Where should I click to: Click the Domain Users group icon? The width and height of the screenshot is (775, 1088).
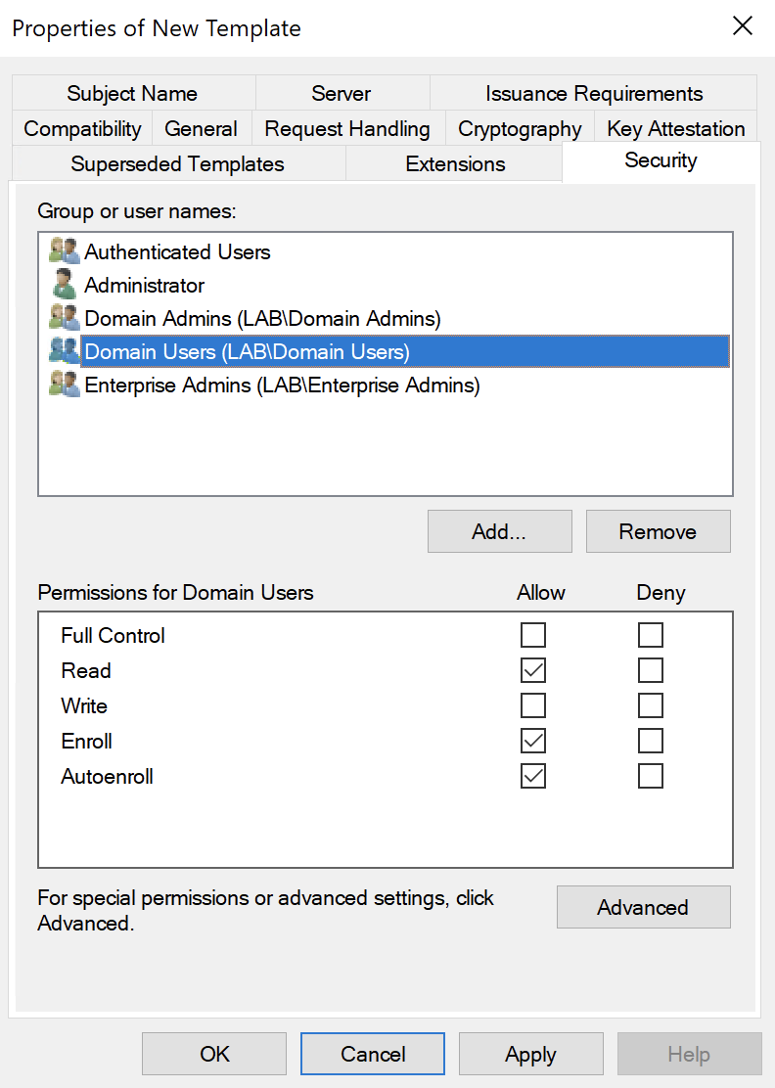coord(64,351)
